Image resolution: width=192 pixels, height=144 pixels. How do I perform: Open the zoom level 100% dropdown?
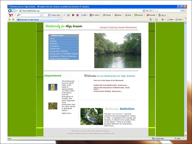point(183,138)
